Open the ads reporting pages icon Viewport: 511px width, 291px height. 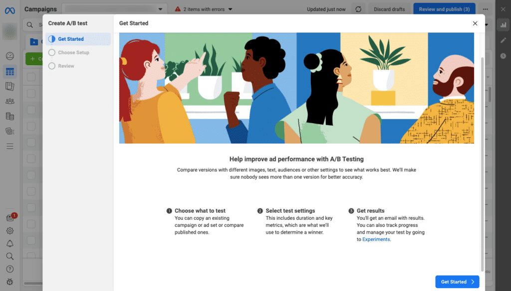coord(10,86)
